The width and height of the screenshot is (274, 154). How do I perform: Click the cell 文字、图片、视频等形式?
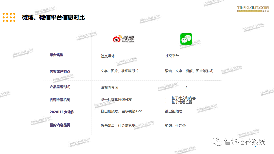click(120, 71)
